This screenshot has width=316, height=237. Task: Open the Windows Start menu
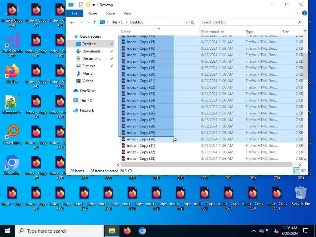(7, 231)
